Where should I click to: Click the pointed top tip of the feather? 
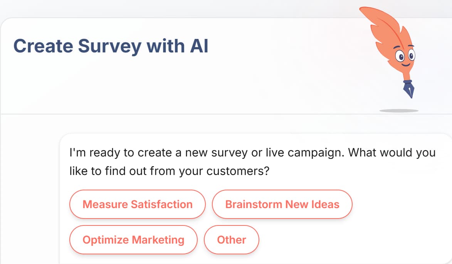click(x=362, y=9)
